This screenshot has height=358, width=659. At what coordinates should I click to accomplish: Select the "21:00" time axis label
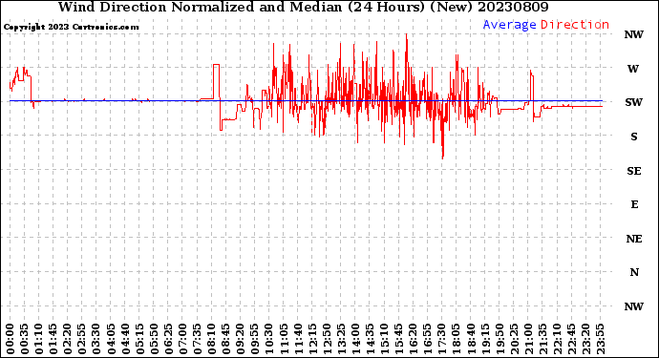pyautogui.click(x=528, y=339)
